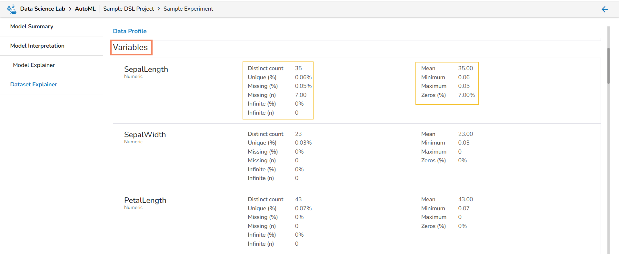This screenshot has height=265, width=619.
Task: Select Model Explainer in the sidebar
Action: click(34, 65)
